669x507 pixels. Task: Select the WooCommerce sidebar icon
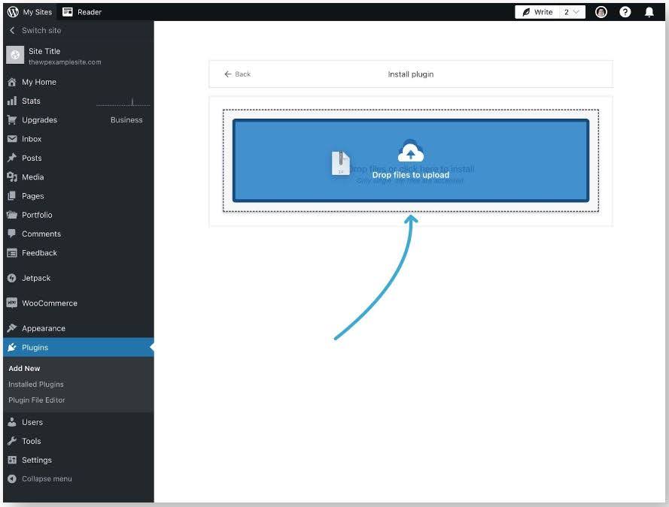12,303
